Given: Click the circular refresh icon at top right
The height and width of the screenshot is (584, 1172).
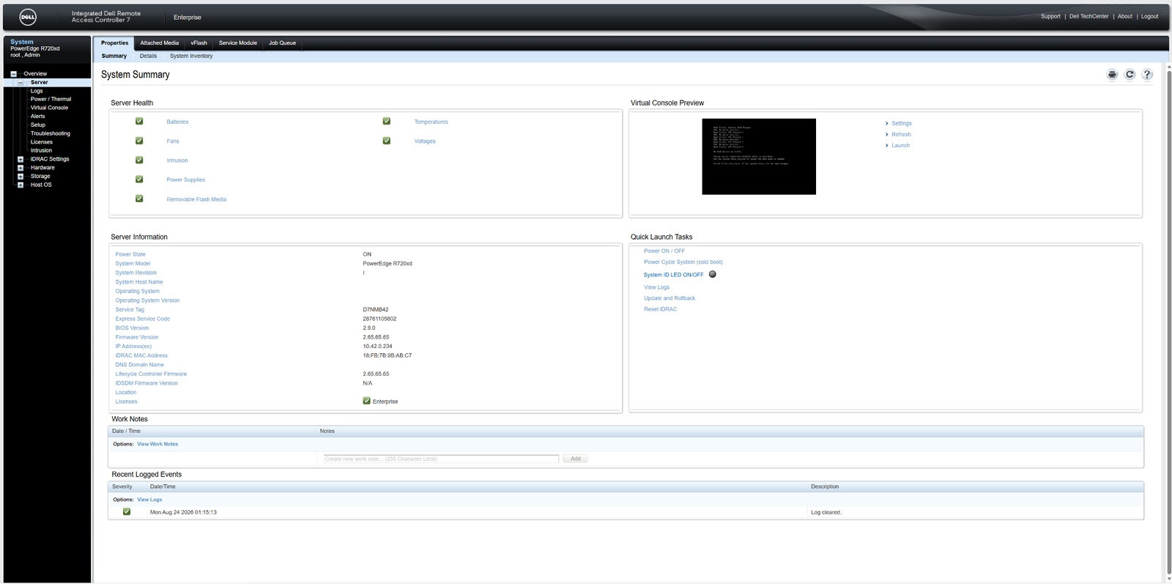Looking at the screenshot, I should 1130,74.
